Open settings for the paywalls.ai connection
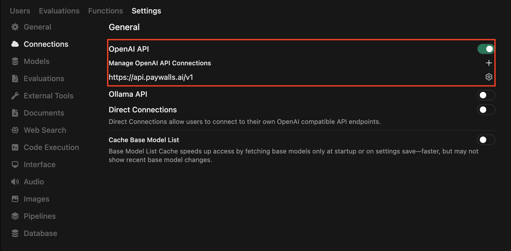Image resolution: width=511 pixels, height=251 pixels. pyautogui.click(x=488, y=77)
